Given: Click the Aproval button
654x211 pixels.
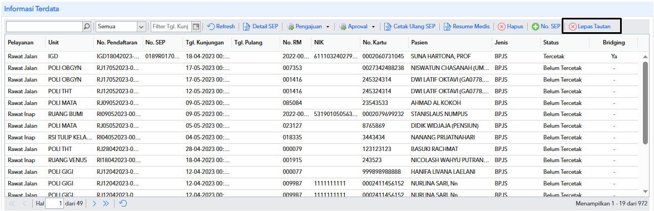Looking at the screenshot, I should tap(353, 26).
